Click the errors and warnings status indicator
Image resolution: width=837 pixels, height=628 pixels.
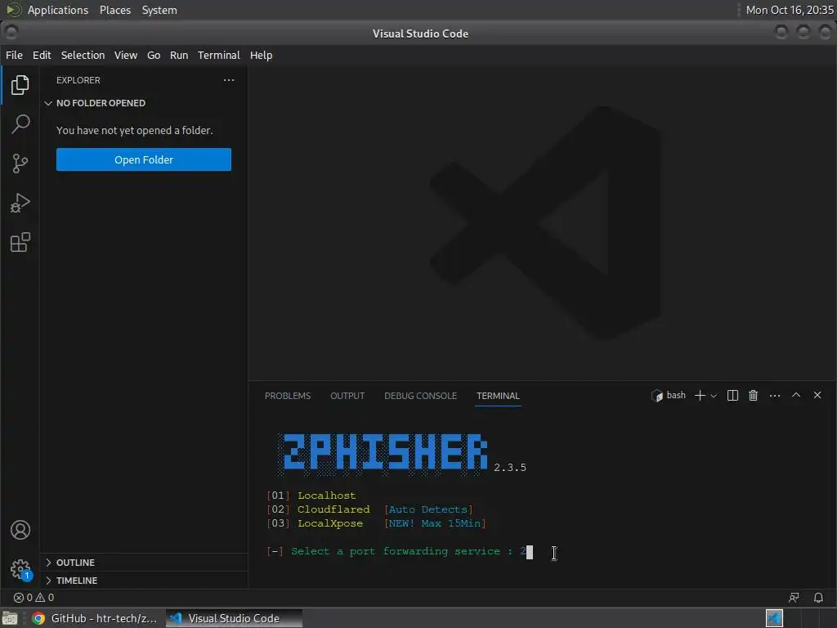tap(34, 598)
